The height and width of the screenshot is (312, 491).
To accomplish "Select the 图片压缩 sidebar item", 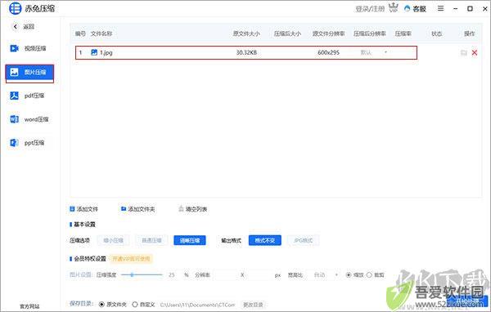I will (29, 72).
